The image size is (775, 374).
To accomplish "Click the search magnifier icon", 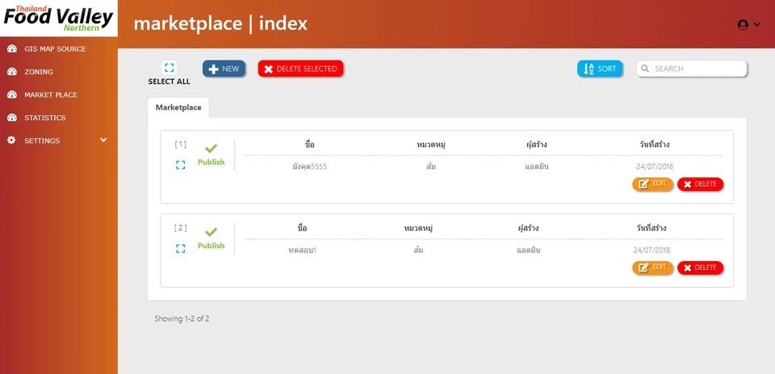I will [x=645, y=69].
